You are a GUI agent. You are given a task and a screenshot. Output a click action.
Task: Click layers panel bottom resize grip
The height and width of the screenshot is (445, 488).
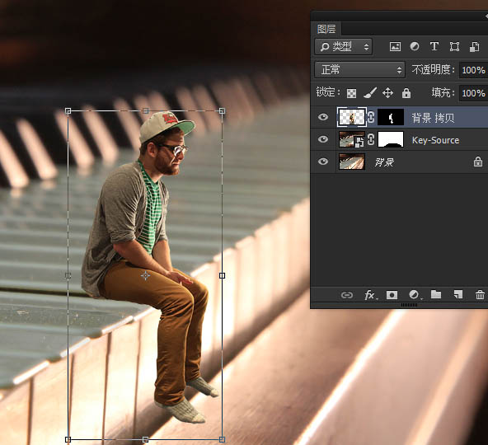point(409,305)
